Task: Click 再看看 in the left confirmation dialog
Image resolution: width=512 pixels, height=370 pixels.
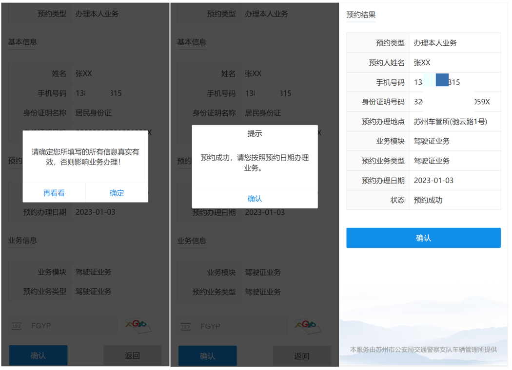Action: (x=54, y=193)
